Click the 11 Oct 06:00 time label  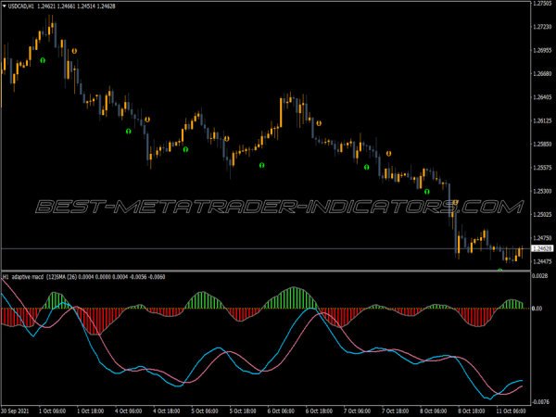tap(511, 411)
